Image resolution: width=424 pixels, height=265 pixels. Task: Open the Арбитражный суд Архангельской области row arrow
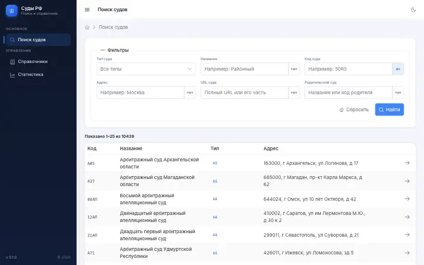(407, 163)
